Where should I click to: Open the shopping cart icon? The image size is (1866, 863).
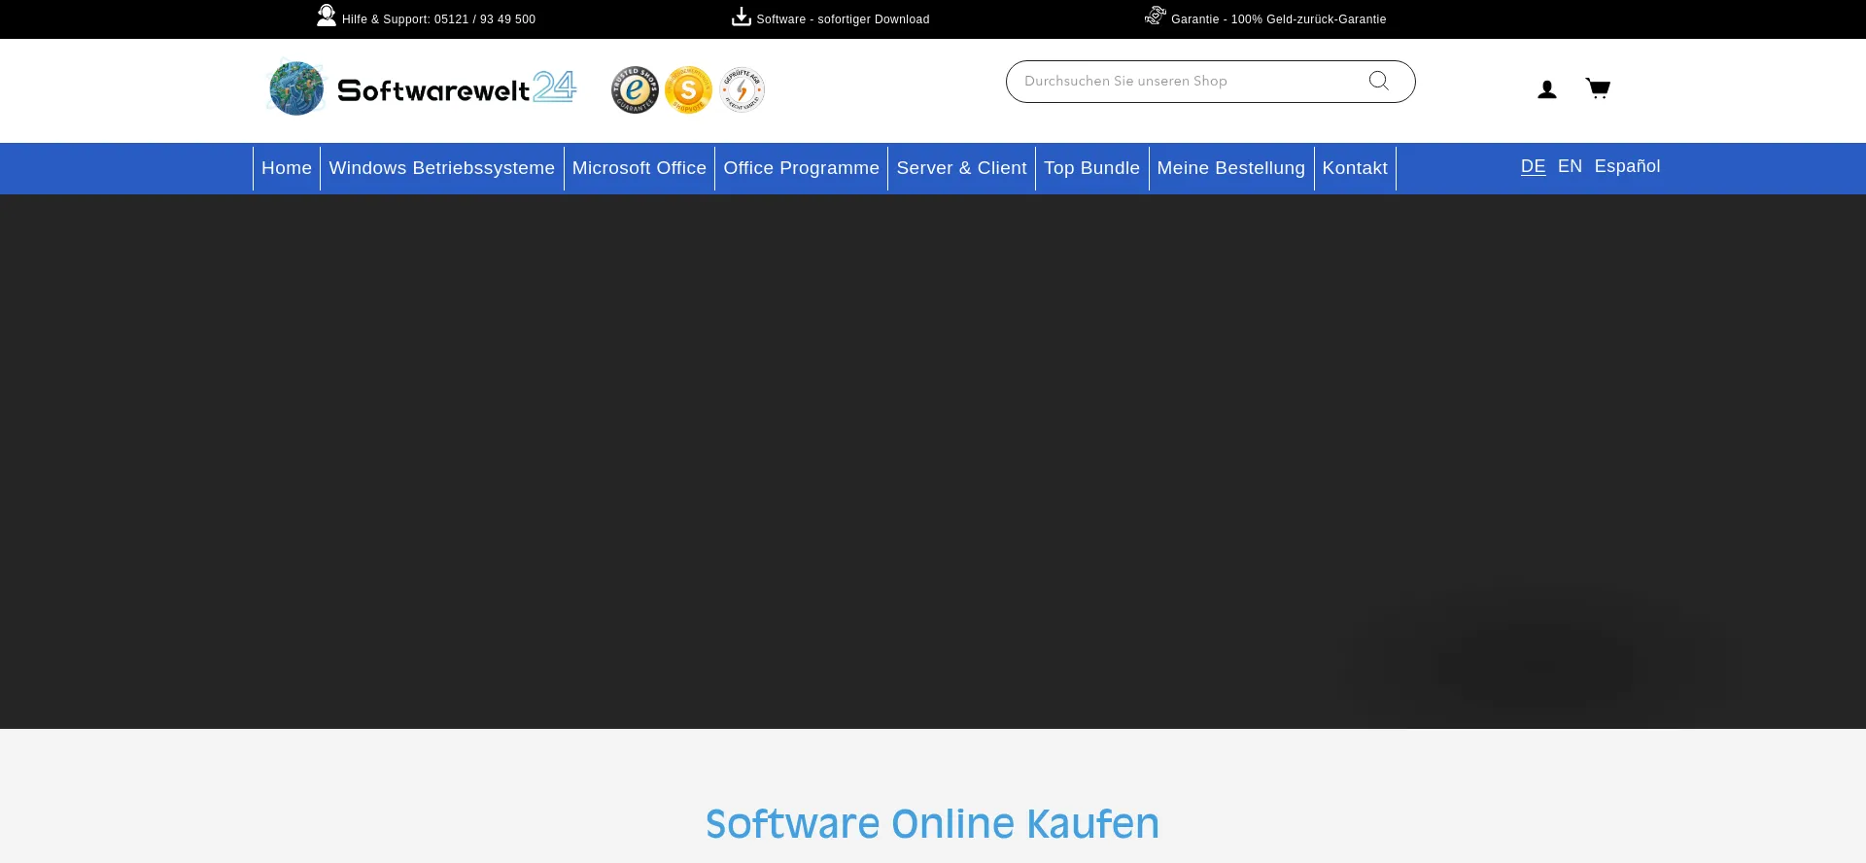[x=1598, y=88]
